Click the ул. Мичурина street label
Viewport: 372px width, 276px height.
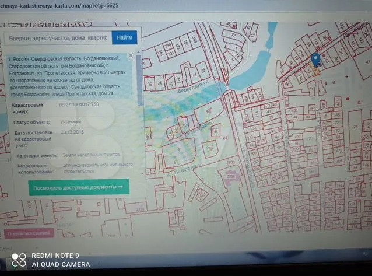click(198, 128)
